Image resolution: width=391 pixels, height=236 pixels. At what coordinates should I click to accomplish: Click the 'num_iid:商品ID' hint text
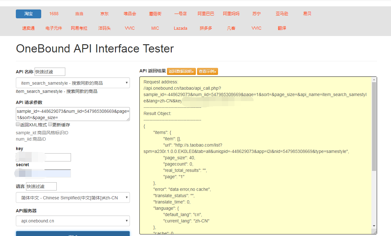[x=31, y=139]
